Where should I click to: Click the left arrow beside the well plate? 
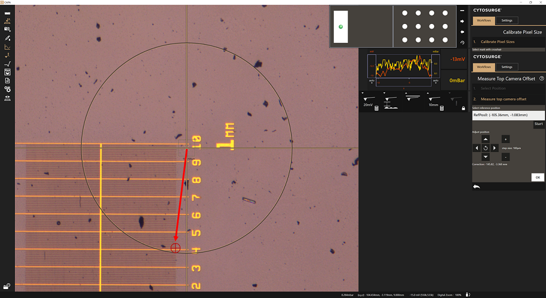pyautogui.click(x=462, y=32)
